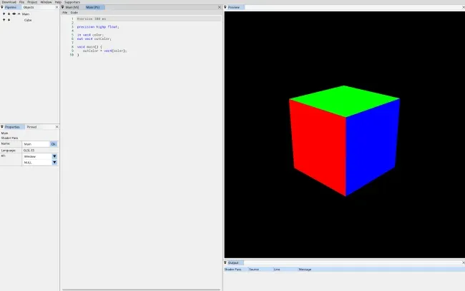Screen dimensions: 465x291
Task: Switch to the Main (VS) tab
Action: pos(72,7)
